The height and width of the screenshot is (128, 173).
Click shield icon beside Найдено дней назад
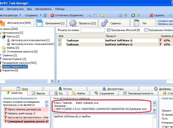point(5,113)
